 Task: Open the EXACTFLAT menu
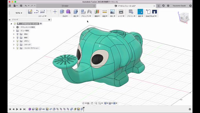point(151,16)
